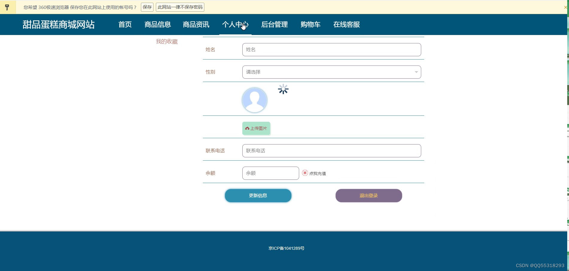
Task: Close the password save notification bar
Action: tap(565, 7)
